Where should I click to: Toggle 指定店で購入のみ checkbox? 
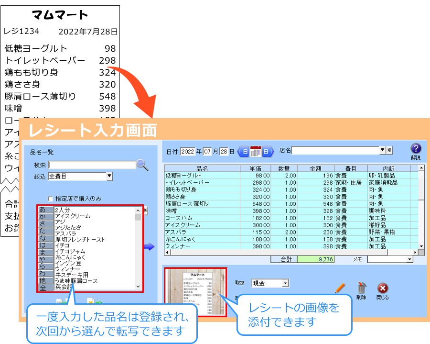[x=50, y=199]
